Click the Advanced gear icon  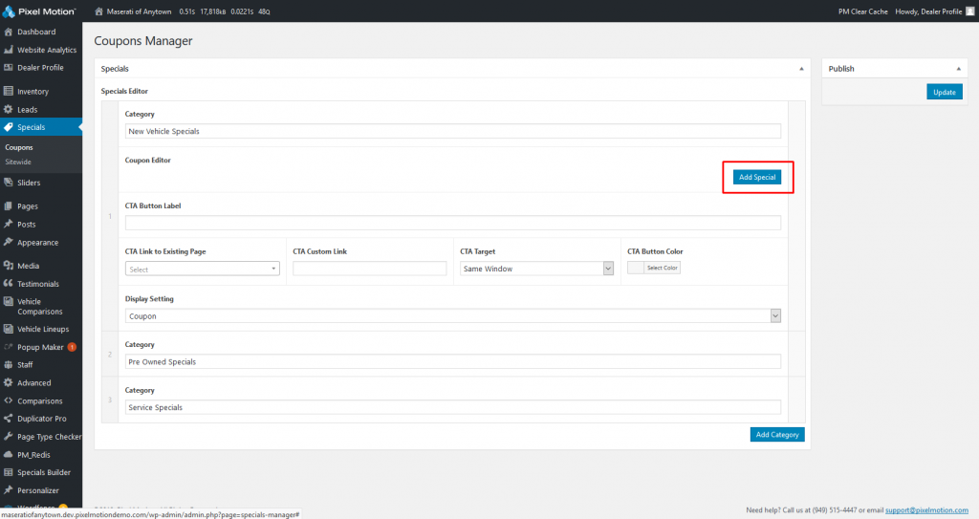coord(8,383)
